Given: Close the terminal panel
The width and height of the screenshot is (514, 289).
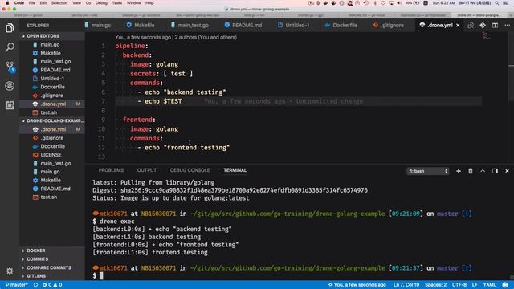Looking at the screenshot, I should [507, 171].
